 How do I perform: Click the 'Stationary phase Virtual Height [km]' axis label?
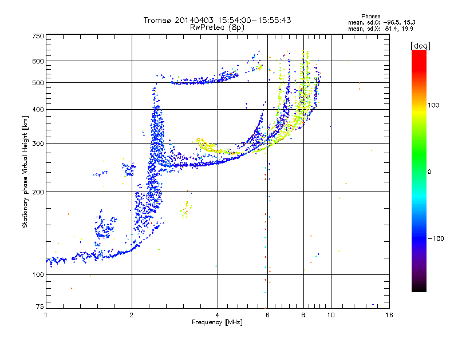pyautogui.click(x=25, y=172)
